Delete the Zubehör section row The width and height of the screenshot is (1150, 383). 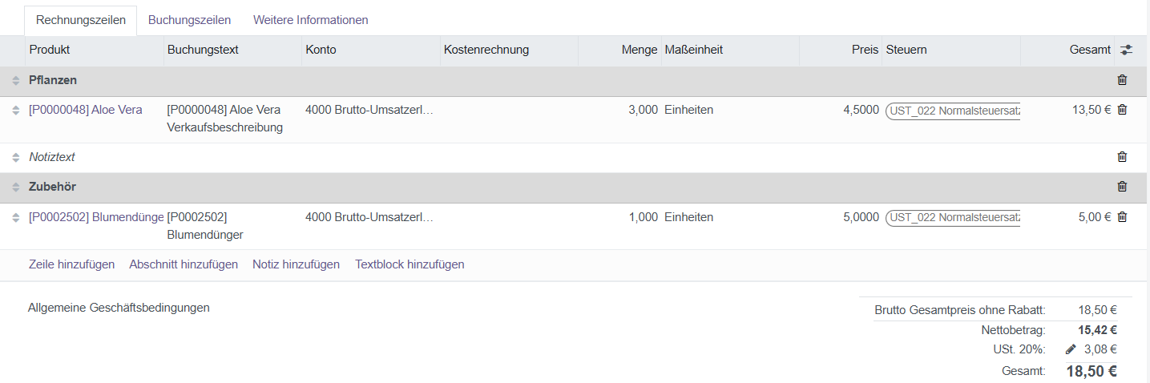click(1122, 187)
